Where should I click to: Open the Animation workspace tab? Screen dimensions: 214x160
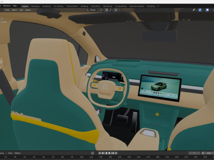pos(95,6)
